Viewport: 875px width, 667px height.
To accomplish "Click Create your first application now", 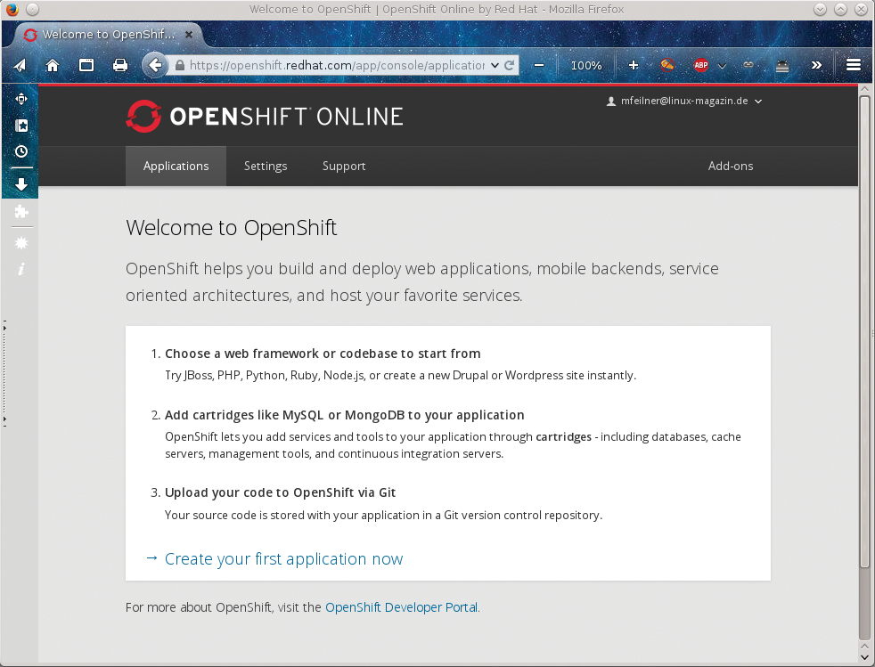I will pyautogui.click(x=283, y=558).
